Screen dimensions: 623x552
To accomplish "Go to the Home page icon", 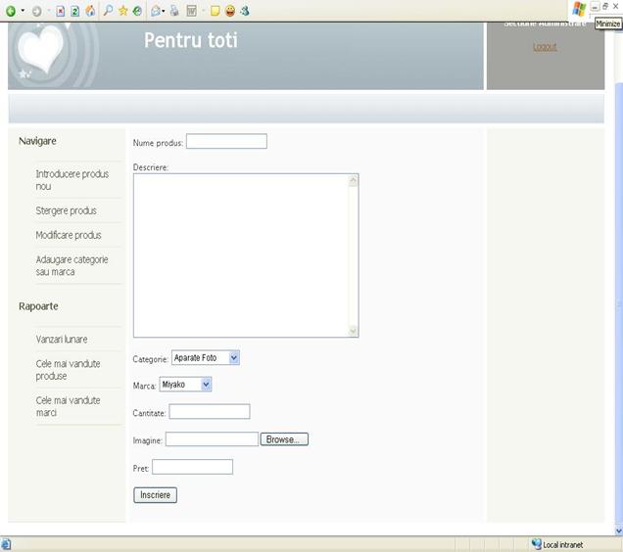I will click(x=90, y=11).
